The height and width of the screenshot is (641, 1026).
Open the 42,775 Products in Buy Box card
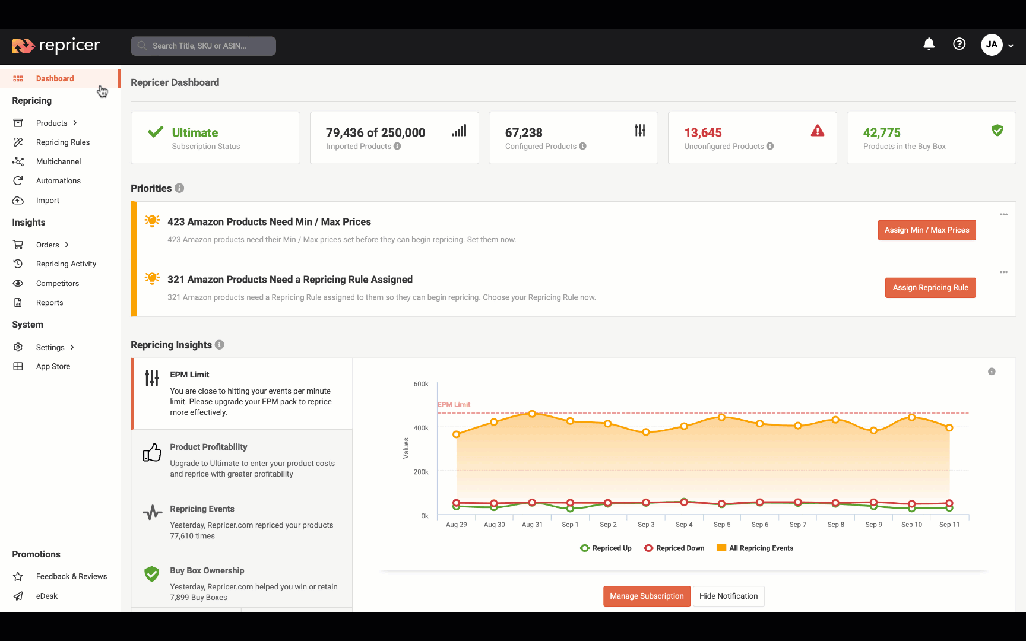point(931,138)
